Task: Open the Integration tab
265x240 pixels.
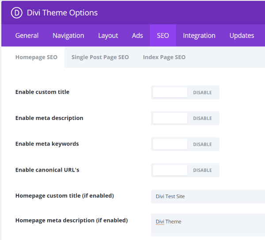Action: click(199, 36)
